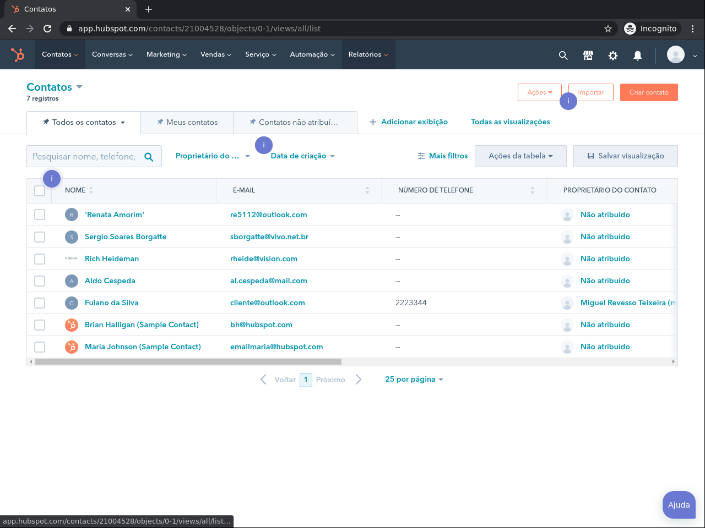Select the checkbox next to Fulano da Silva
The image size is (705, 528).
[40, 303]
